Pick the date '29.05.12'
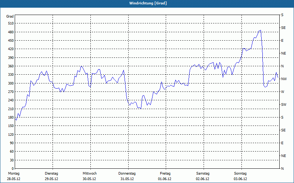 51,179
